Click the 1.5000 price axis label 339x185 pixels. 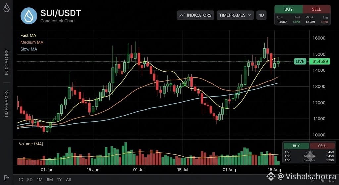pyautogui.click(x=319, y=54)
